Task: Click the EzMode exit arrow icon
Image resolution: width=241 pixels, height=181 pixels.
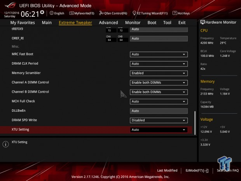Action: click(x=206, y=170)
